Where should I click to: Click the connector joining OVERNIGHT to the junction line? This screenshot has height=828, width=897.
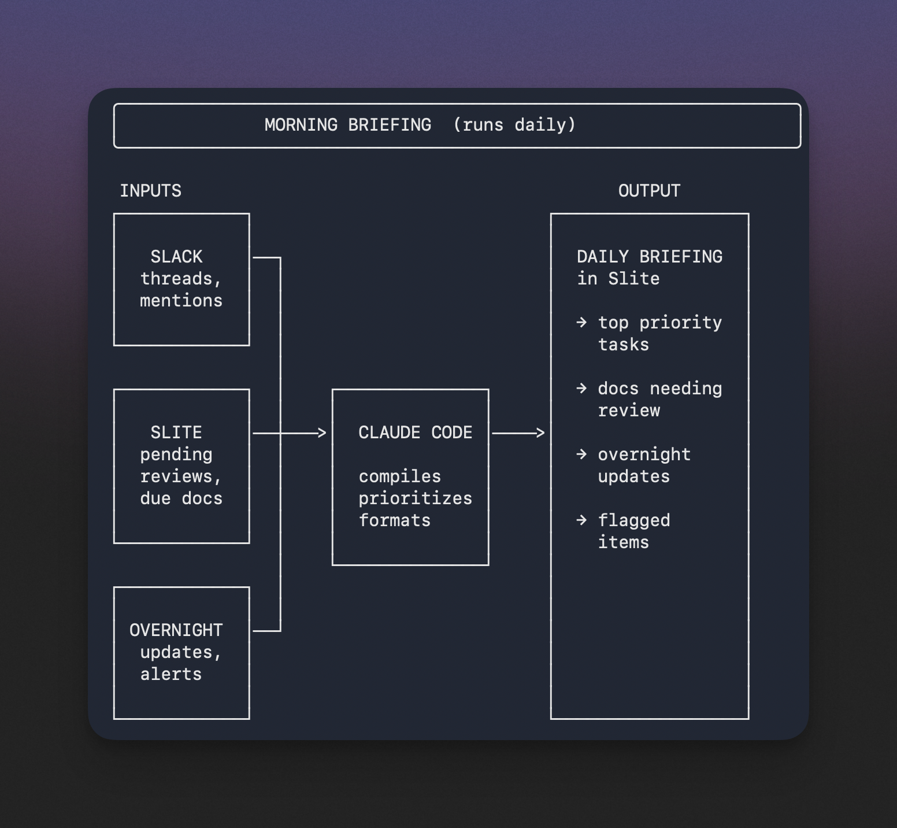[265, 630]
